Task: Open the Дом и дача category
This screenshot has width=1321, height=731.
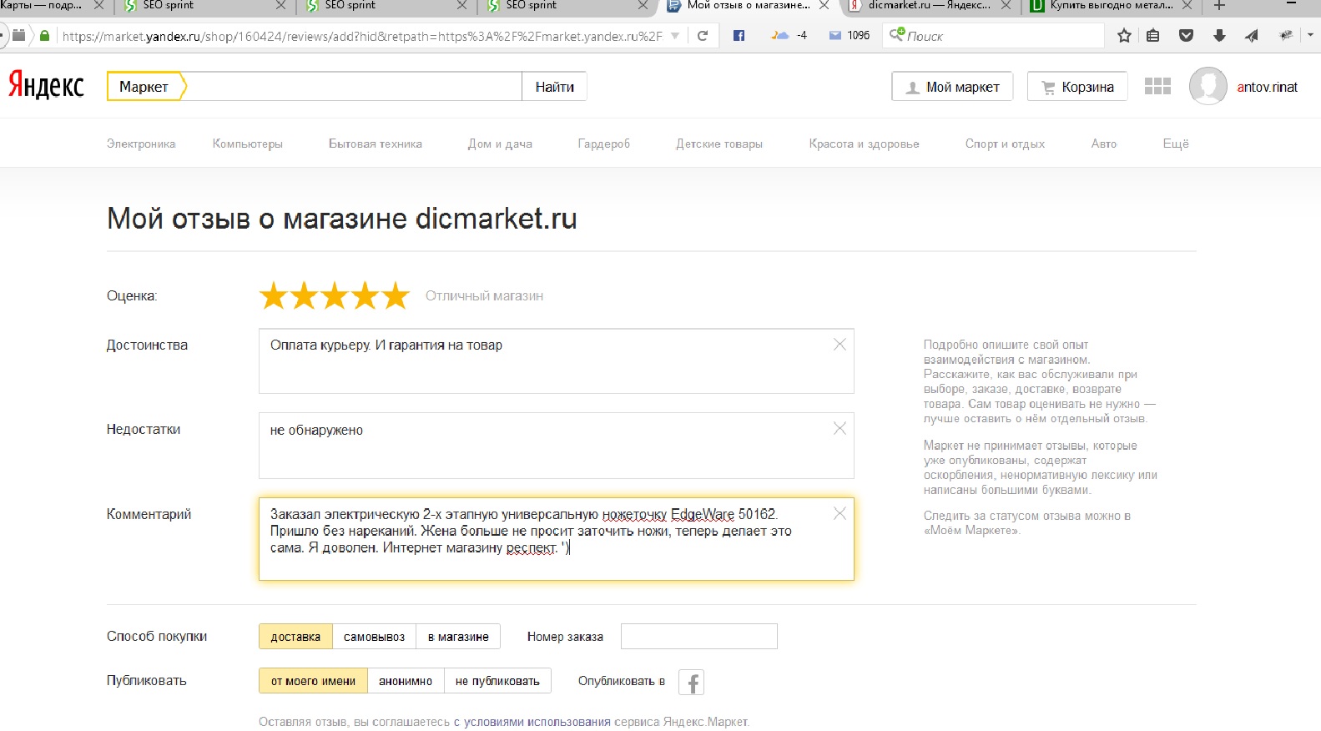Action: [x=500, y=144]
